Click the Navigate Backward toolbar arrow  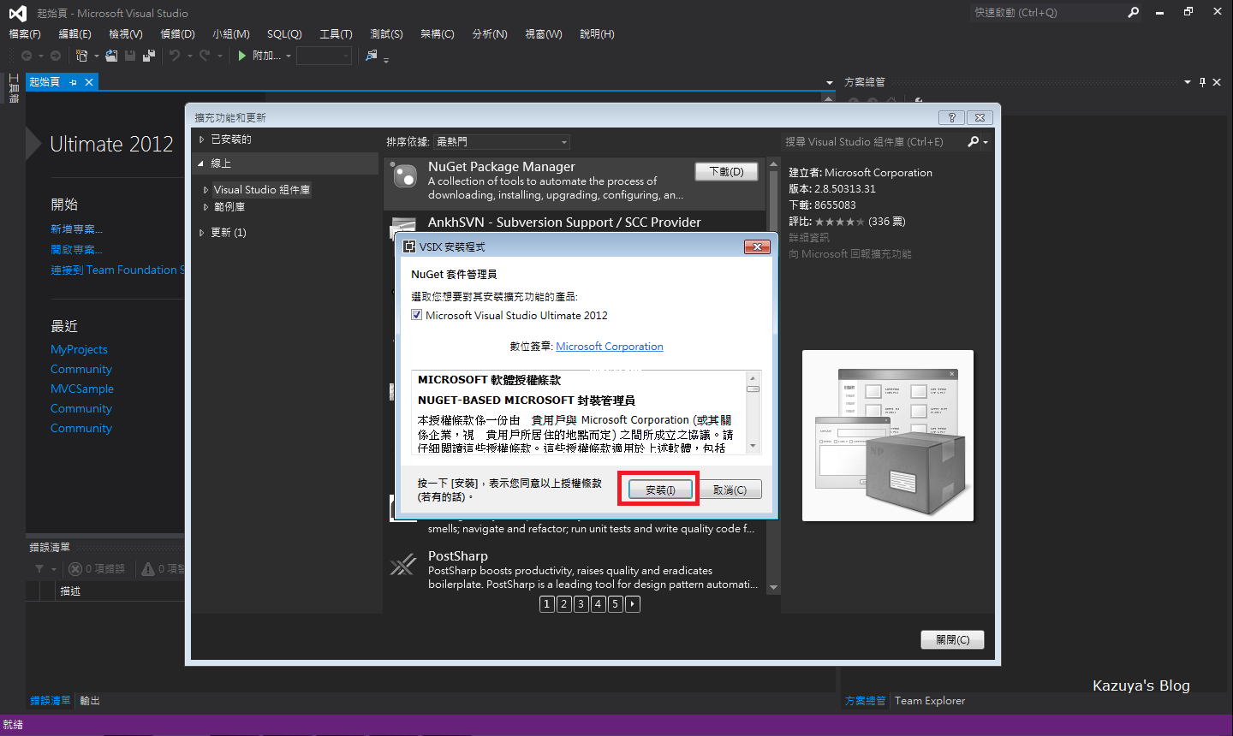[27, 56]
